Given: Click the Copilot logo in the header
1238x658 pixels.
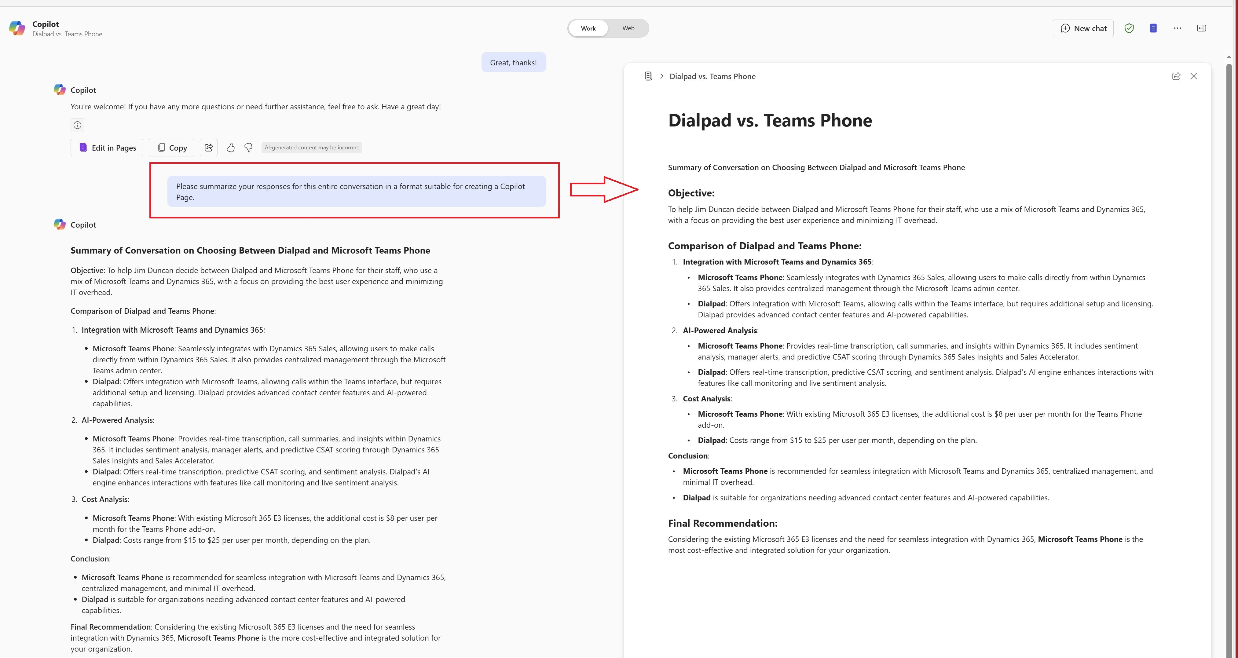Looking at the screenshot, I should pos(17,28).
